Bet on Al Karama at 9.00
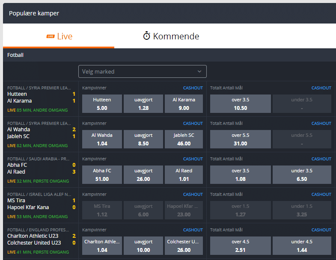The height and width of the screenshot is (260, 336). [184, 103]
